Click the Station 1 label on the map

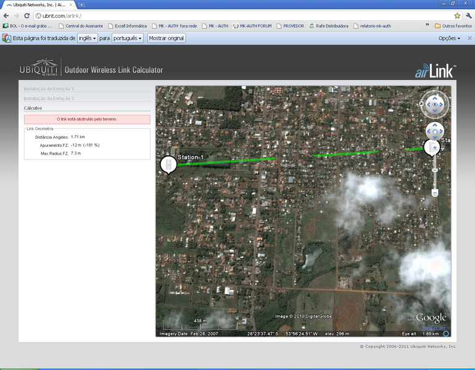(x=191, y=157)
